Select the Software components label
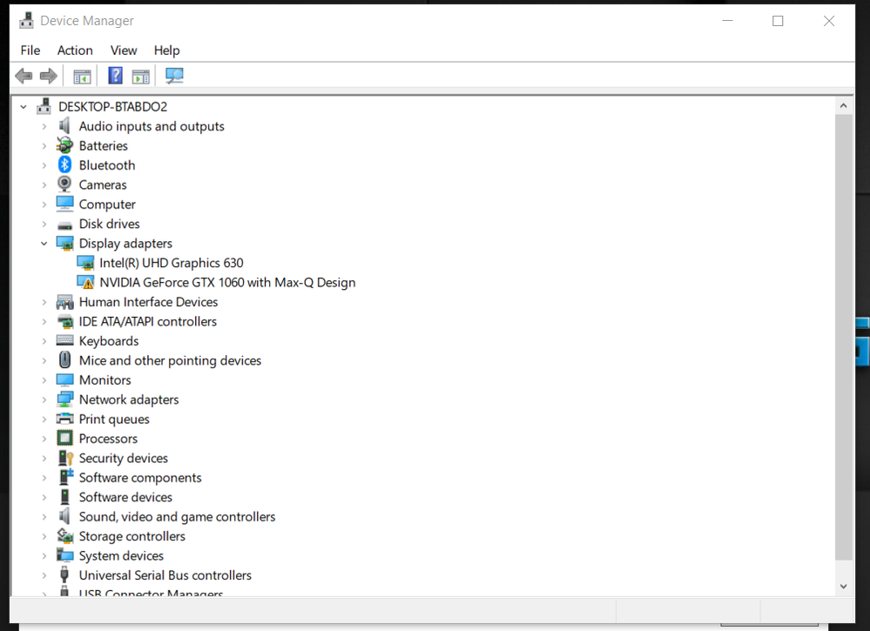The height and width of the screenshot is (631, 870). (140, 478)
